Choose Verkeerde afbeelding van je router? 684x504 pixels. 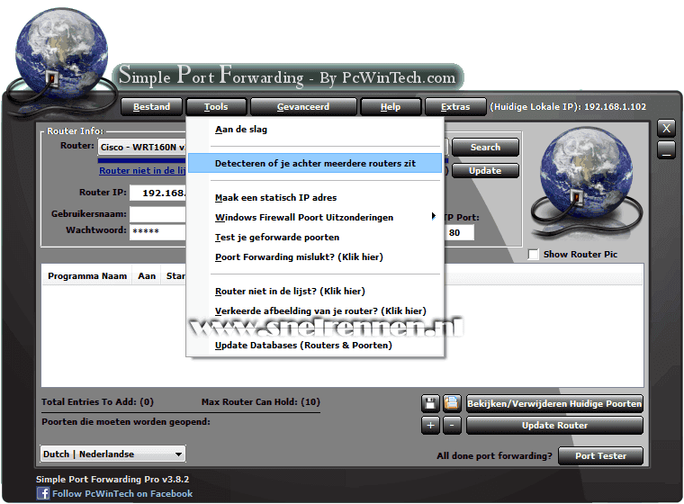point(315,310)
